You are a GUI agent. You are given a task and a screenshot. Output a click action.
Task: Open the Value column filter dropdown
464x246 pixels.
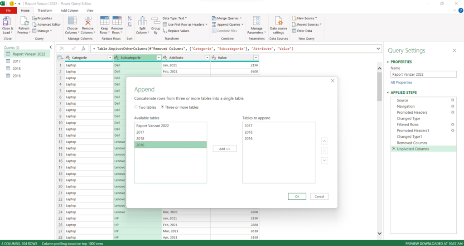tap(256, 58)
